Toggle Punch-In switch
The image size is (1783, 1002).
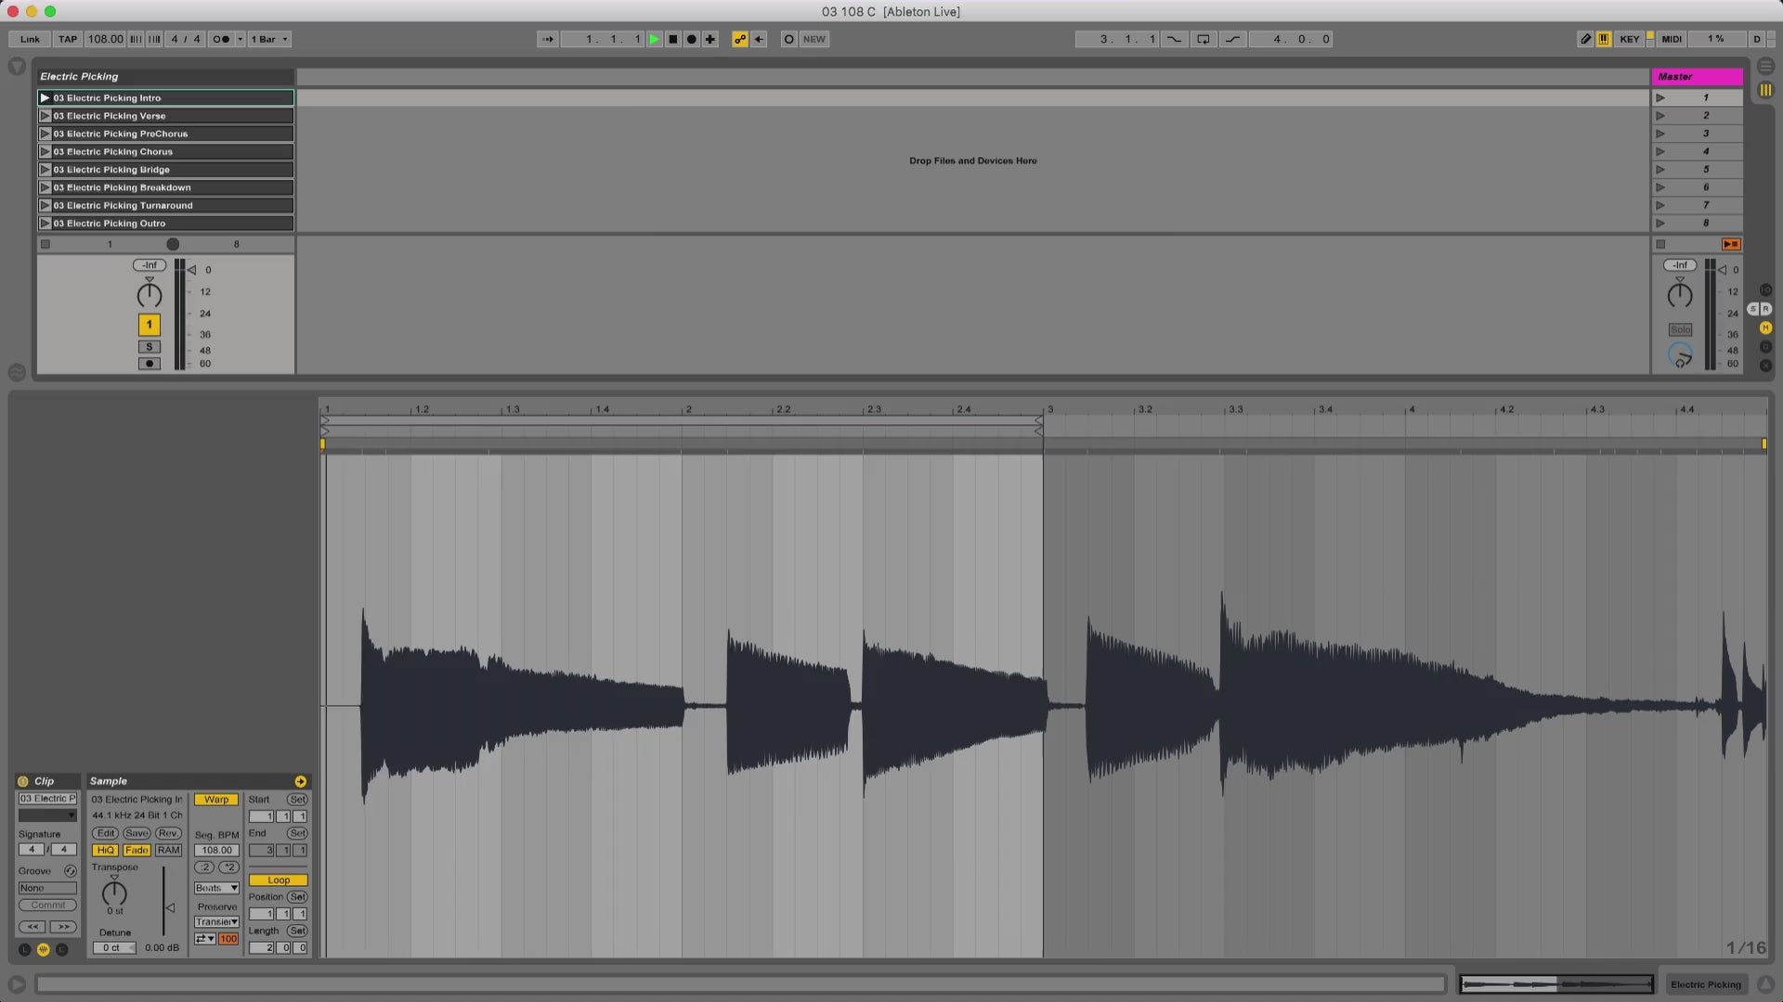(x=1174, y=39)
